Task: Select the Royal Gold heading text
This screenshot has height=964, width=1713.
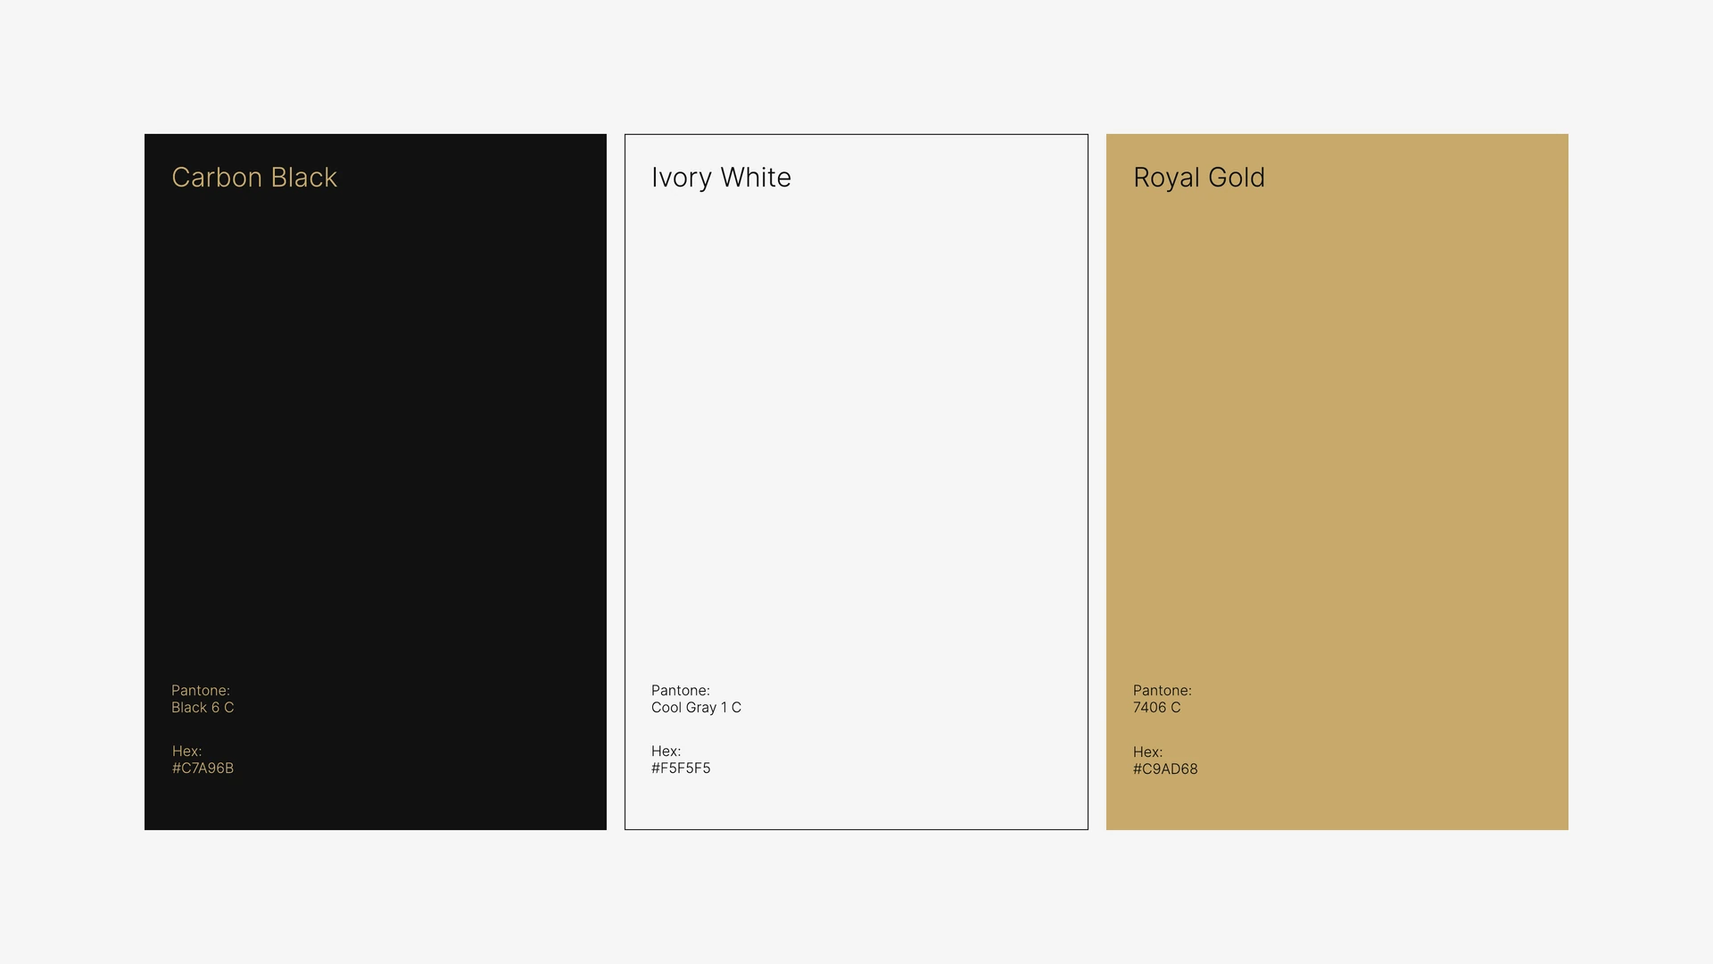Action: [1199, 178]
